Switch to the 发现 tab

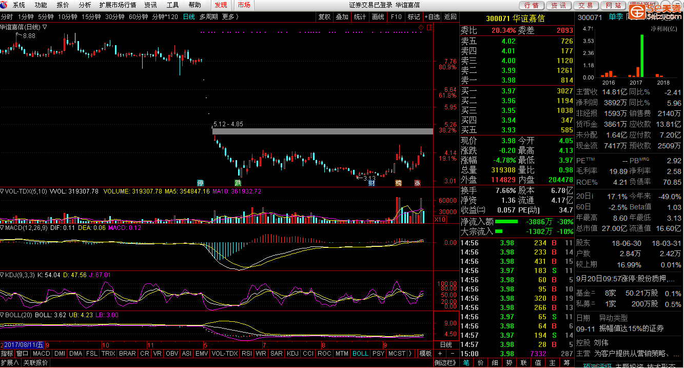[221, 5]
